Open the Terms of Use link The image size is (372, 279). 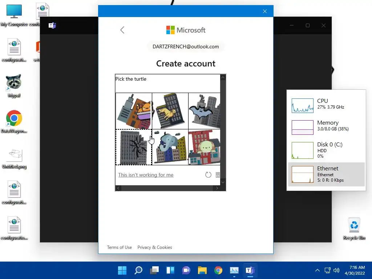pyautogui.click(x=119, y=247)
